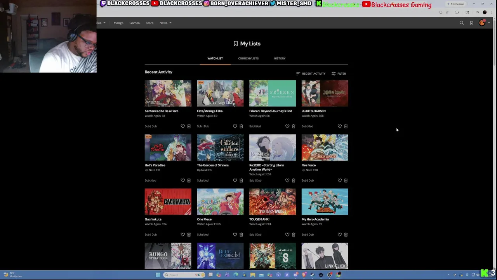Open The Garden of Sinners title link
Image resolution: width=497 pixels, height=280 pixels.
click(213, 165)
